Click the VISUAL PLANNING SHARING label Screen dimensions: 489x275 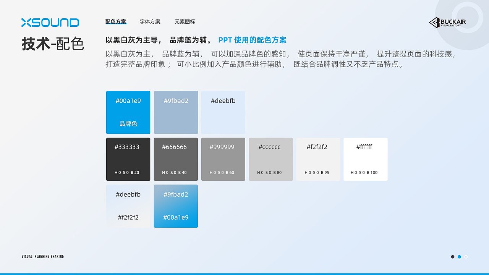click(x=42, y=256)
